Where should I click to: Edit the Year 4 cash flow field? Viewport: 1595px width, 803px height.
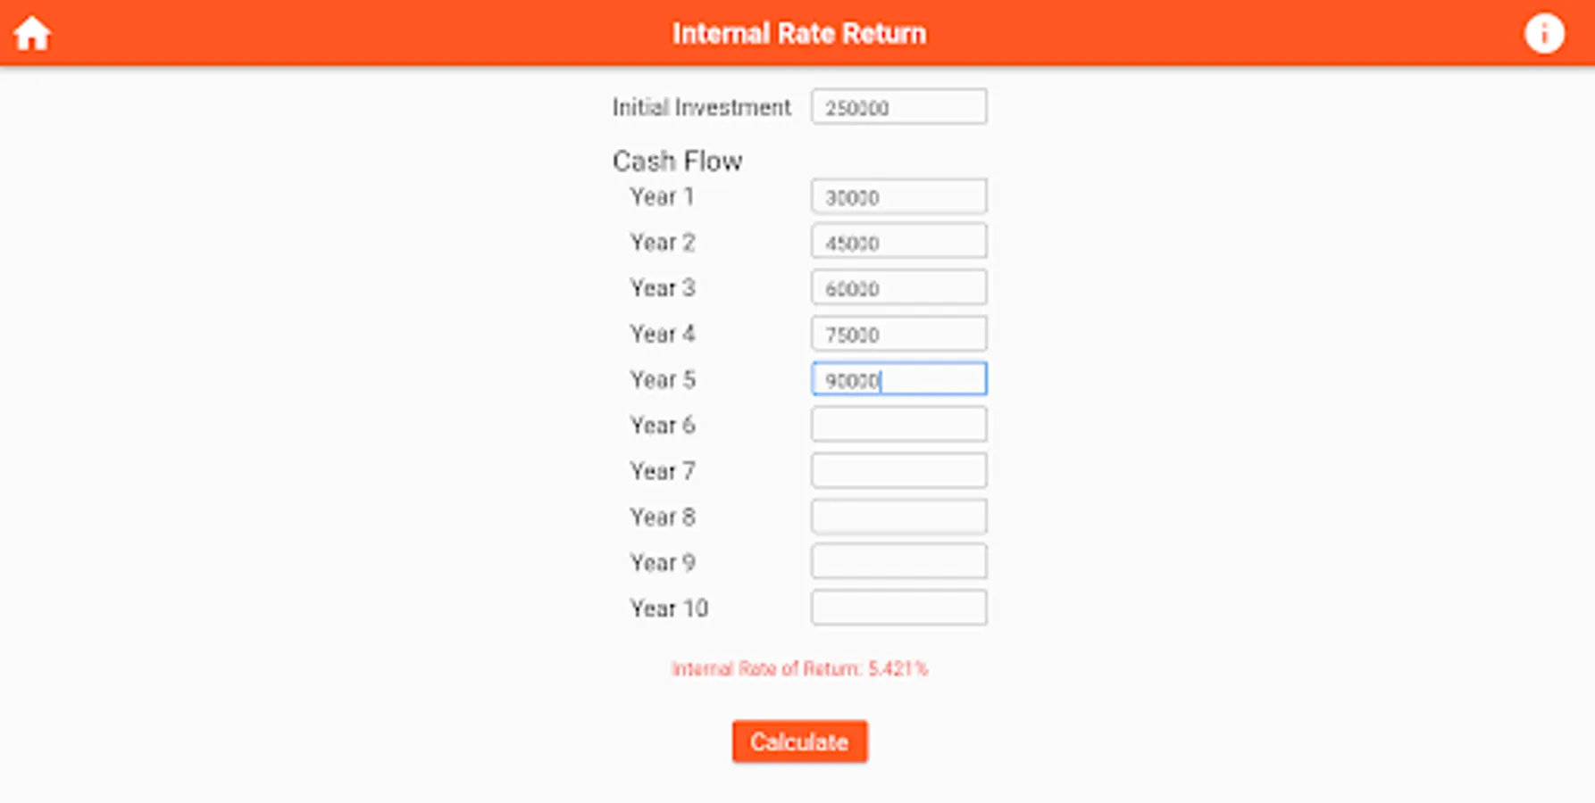click(x=898, y=335)
